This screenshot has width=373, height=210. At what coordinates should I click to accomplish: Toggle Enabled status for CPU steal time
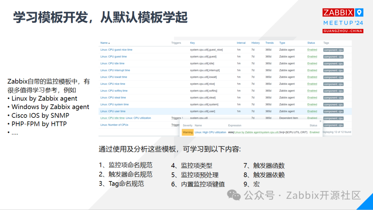(312, 98)
